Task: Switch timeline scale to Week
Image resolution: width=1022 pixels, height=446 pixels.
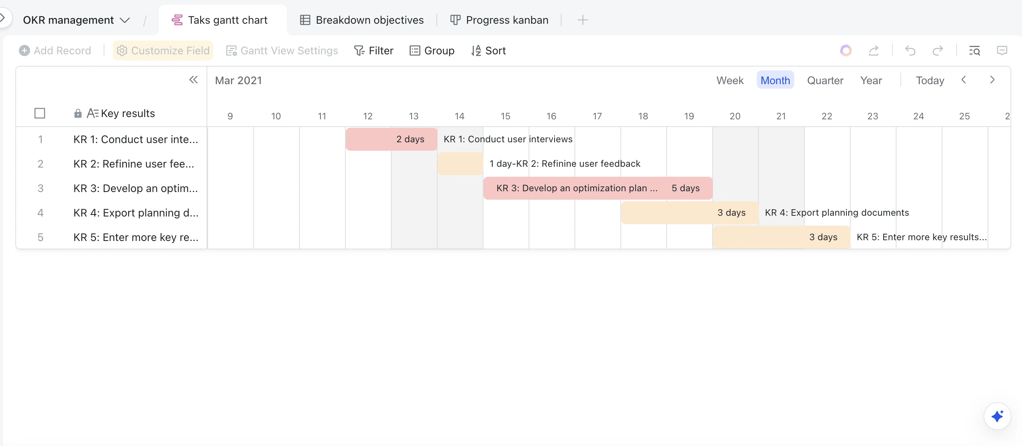Action: coord(730,81)
